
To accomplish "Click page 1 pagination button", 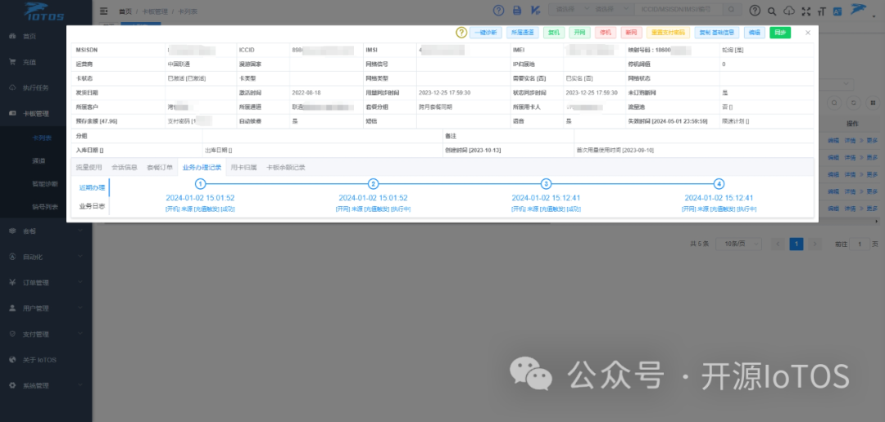I will [x=796, y=244].
